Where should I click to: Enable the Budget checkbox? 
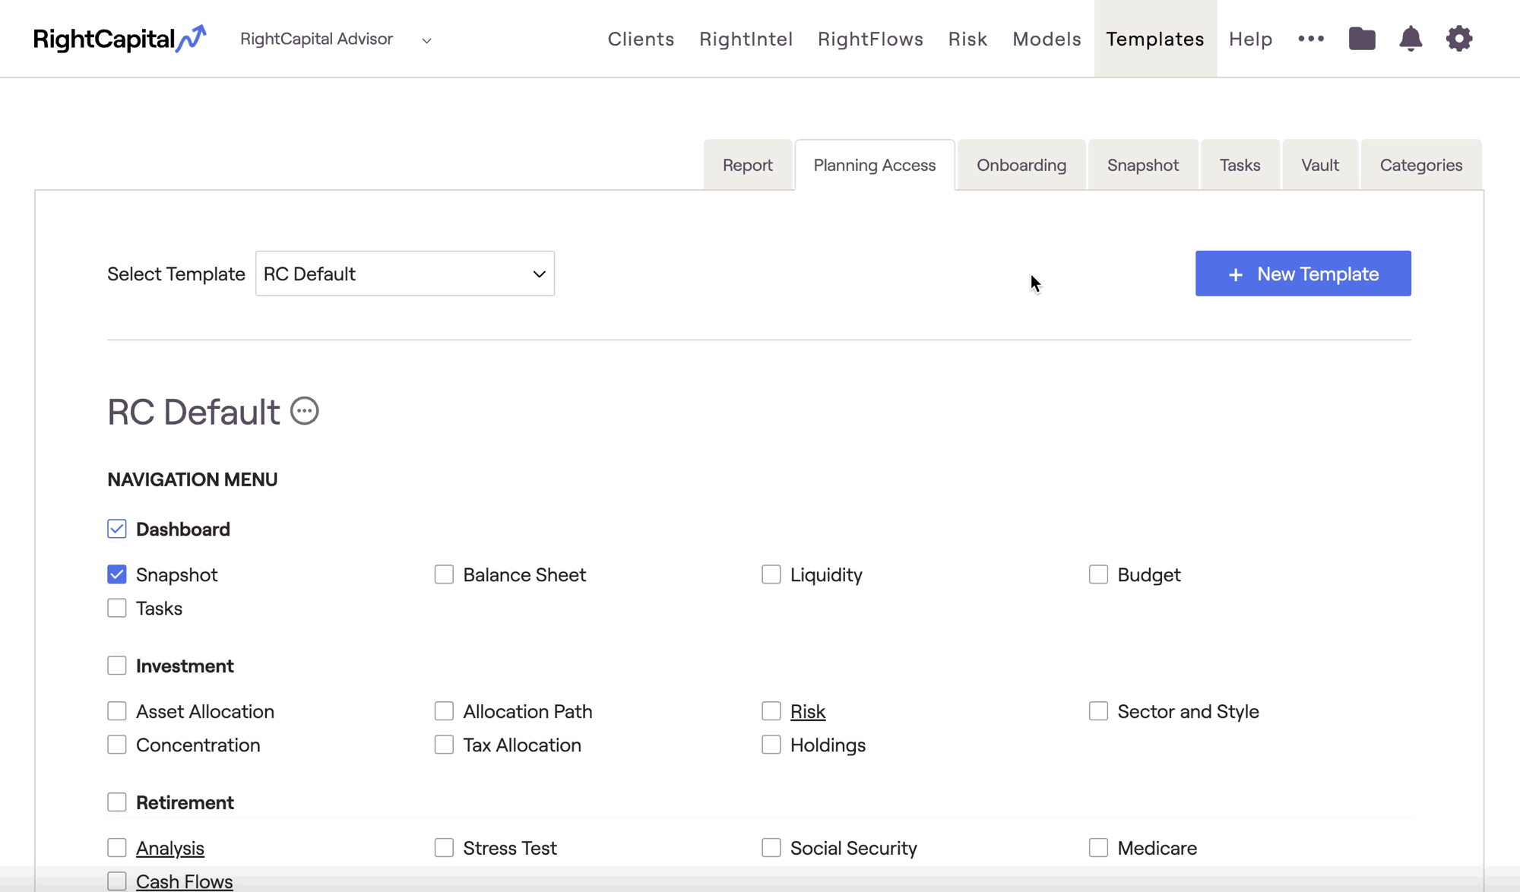pyautogui.click(x=1098, y=574)
